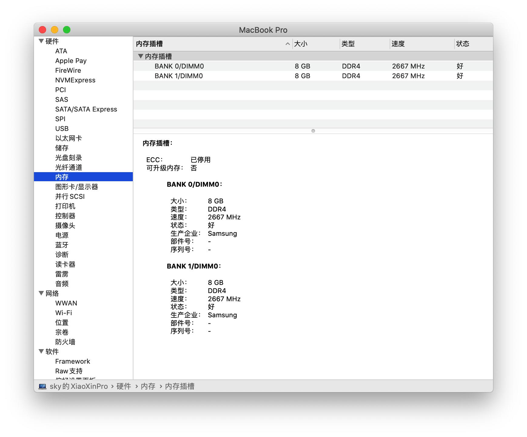Select USB in the hardware list
The height and width of the screenshot is (437, 527).
[x=61, y=128]
